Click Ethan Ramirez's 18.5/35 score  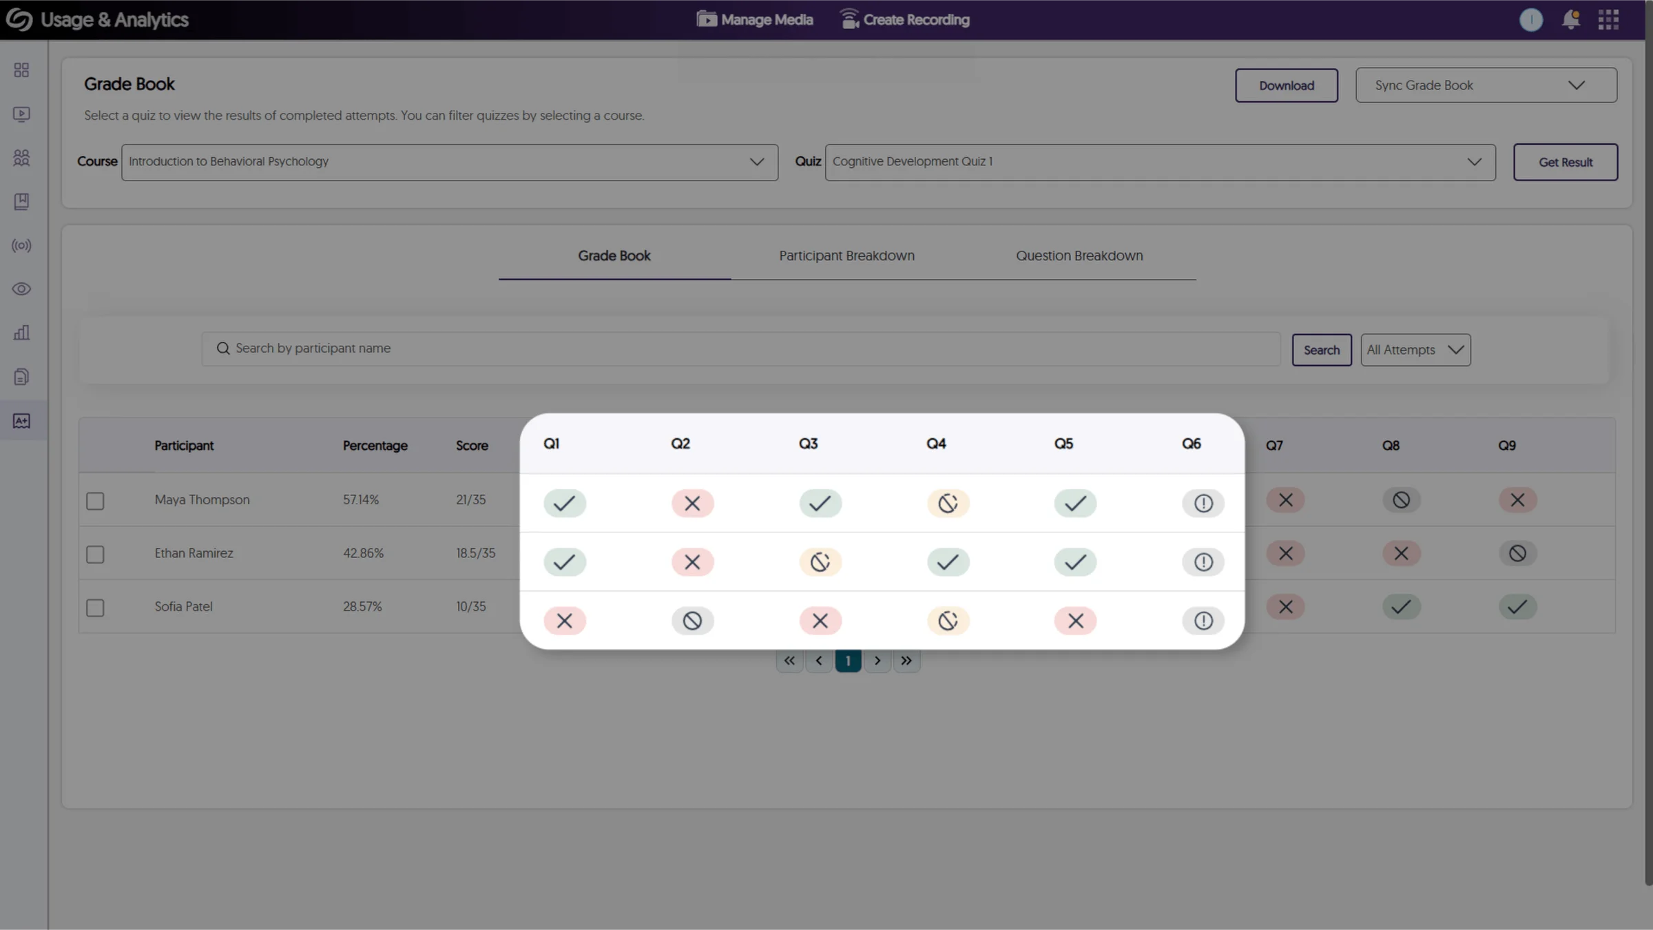coord(475,553)
